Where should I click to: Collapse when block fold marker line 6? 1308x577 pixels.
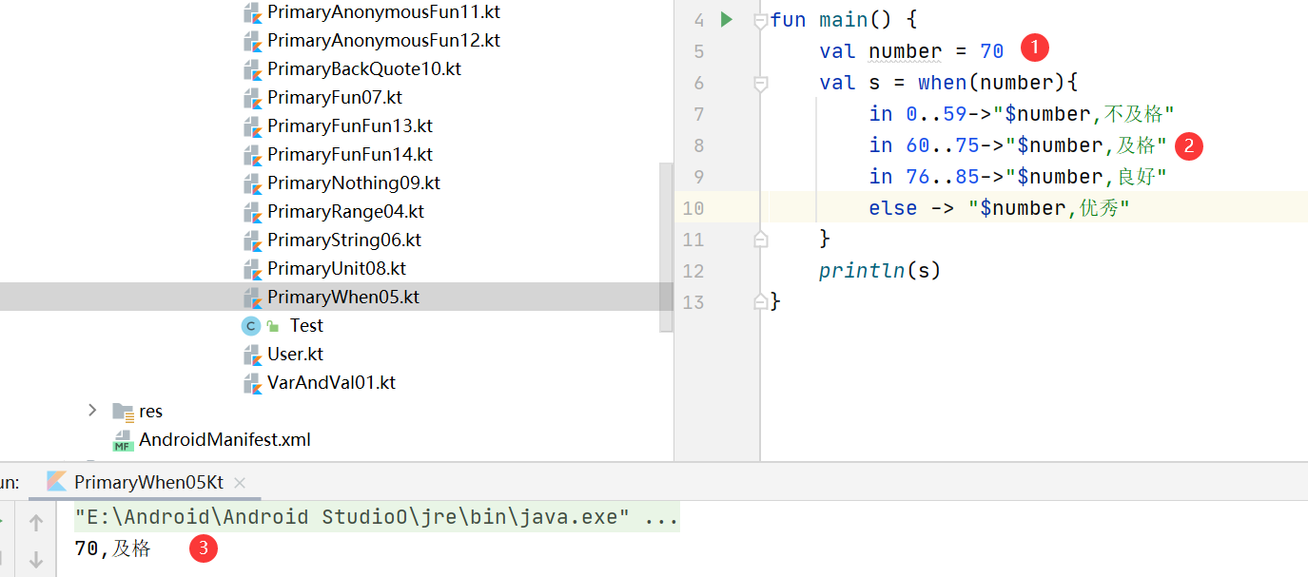click(x=760, y=84)
